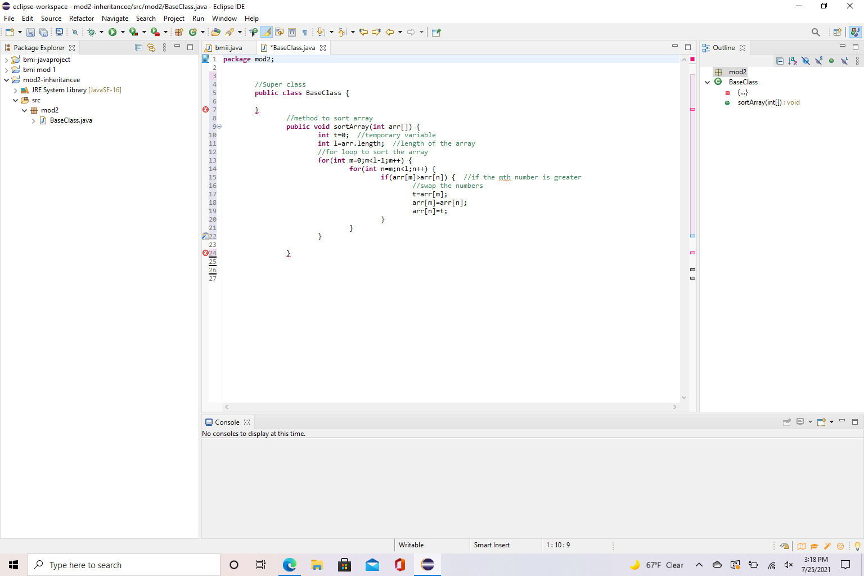Click the Debug bug icon
The height and width of the screenshot is (576, 864).
point(92,32)
